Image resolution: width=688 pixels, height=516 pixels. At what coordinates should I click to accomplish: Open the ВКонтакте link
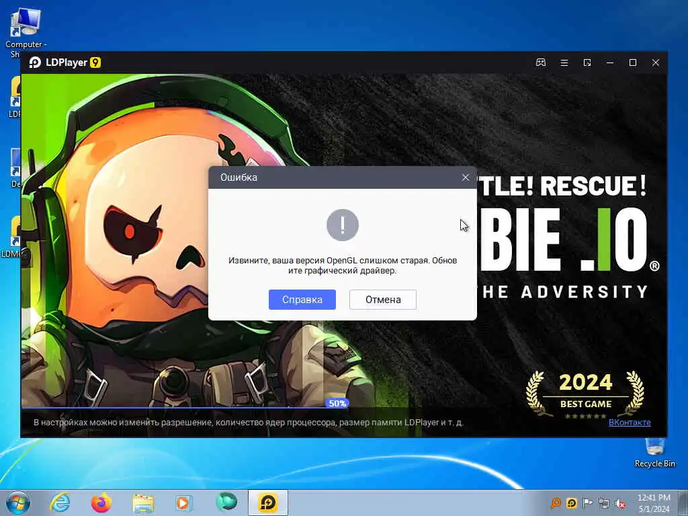629,422
